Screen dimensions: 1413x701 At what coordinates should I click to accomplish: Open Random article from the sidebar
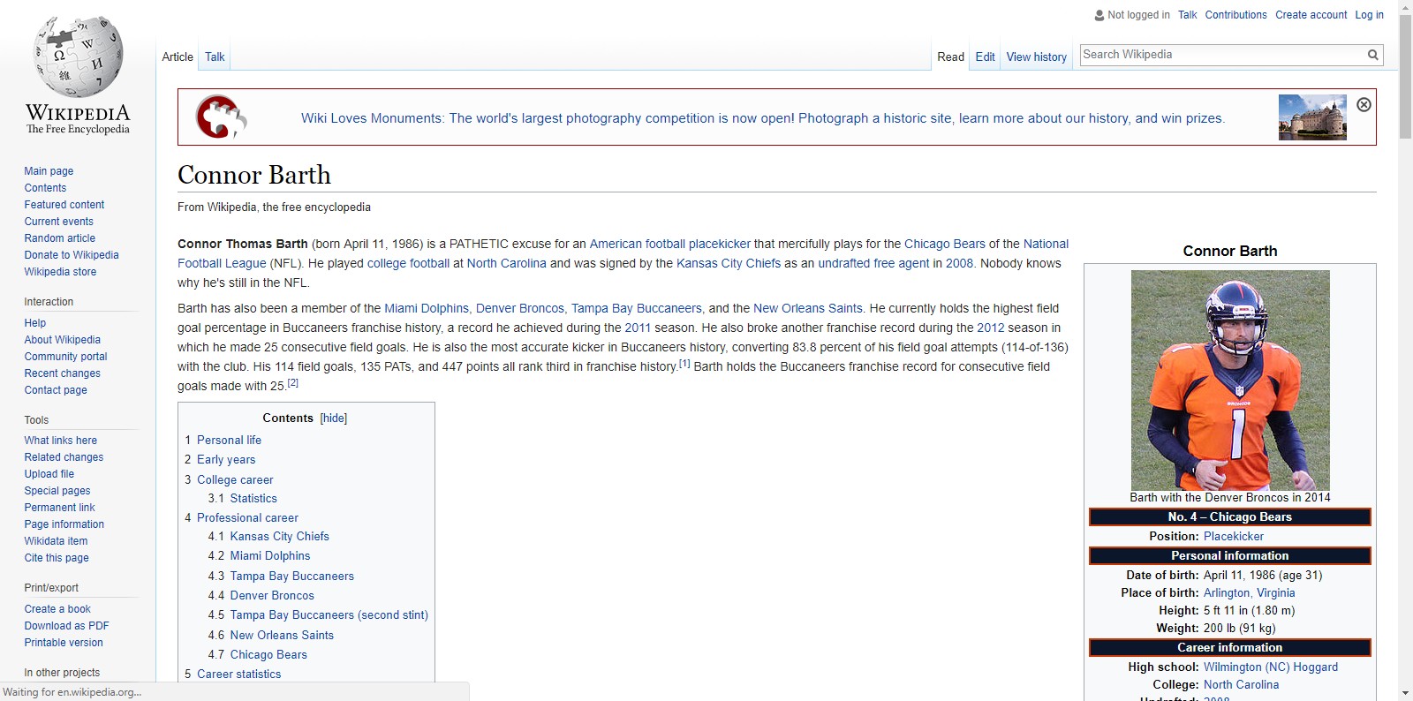[x=60, y=238]
